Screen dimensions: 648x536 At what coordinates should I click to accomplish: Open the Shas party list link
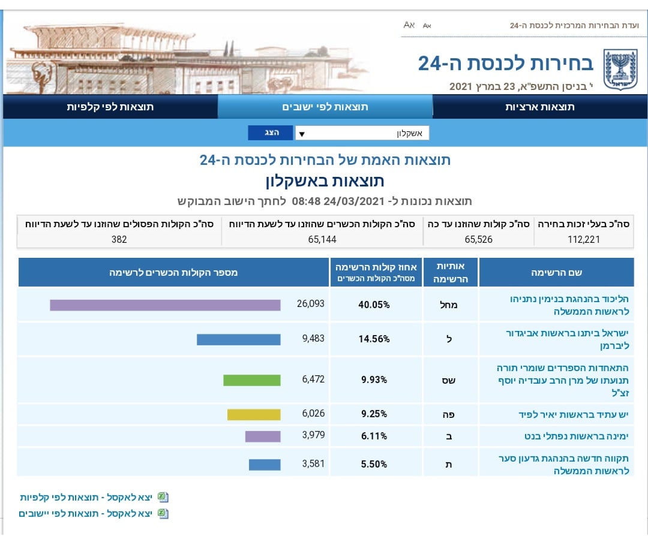pos(563,380)
